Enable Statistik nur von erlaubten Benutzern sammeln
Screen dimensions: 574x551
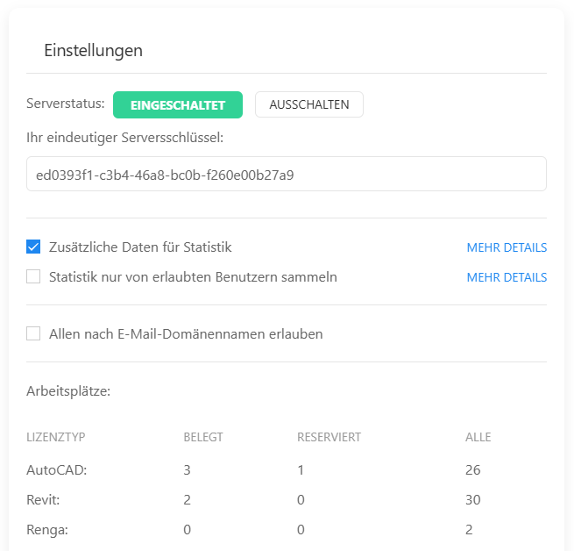[x=34, y=277]
